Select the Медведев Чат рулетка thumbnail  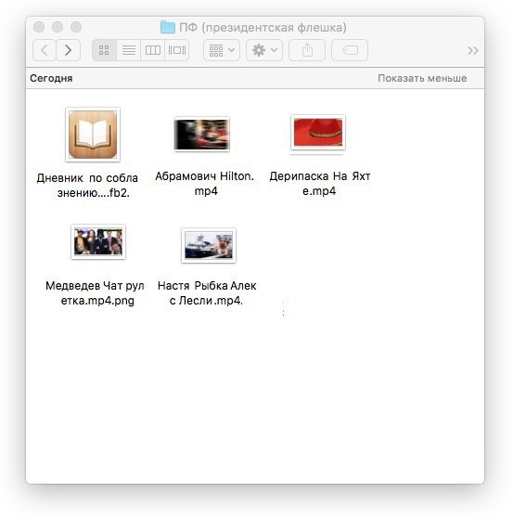click(98, 241)
